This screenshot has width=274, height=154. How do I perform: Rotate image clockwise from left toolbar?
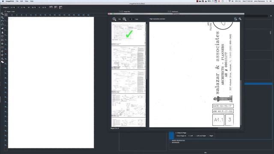click(2, 25)
